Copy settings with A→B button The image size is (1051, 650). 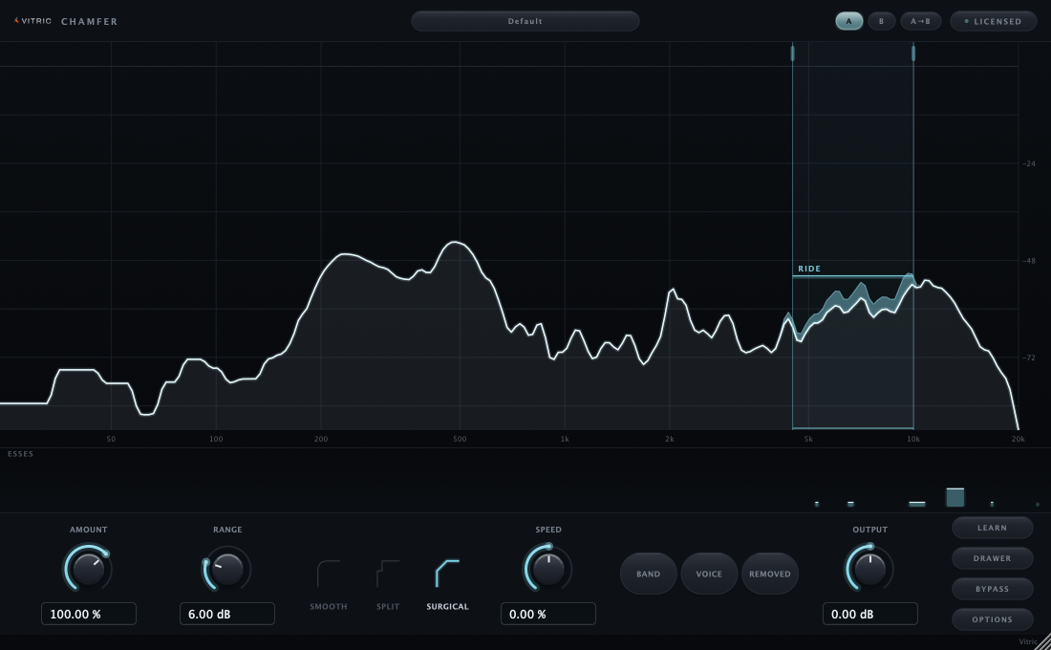(920, 21)
